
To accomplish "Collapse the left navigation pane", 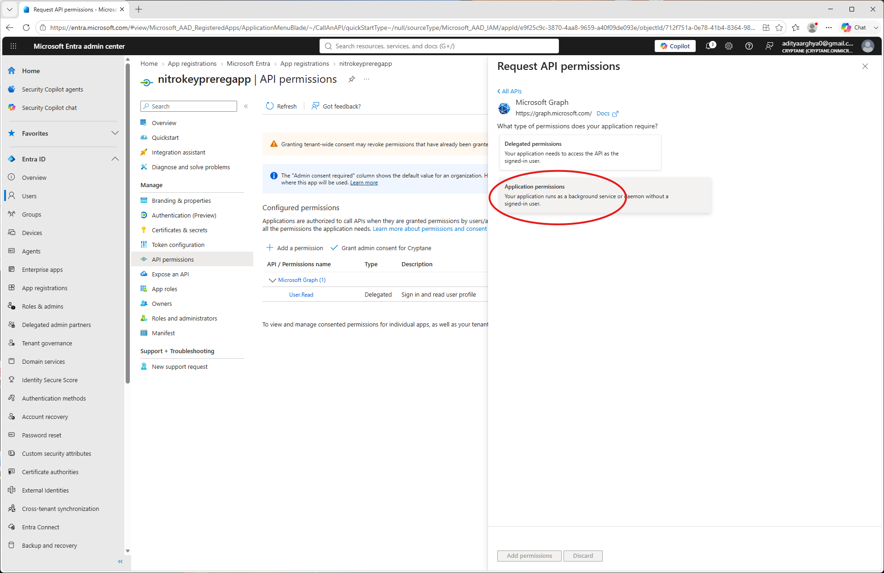I will pos(120,562).
